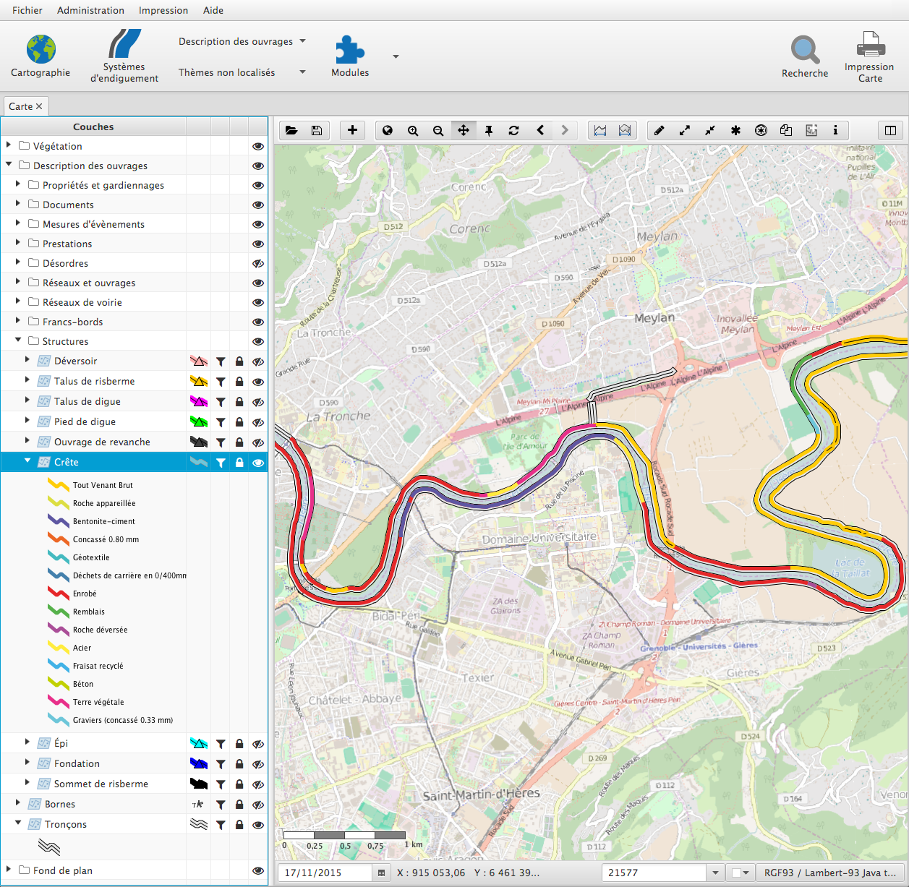This screenshot has width=909, height=887.
Task: Click the information tool icon
Action: [x=835, y=130]
